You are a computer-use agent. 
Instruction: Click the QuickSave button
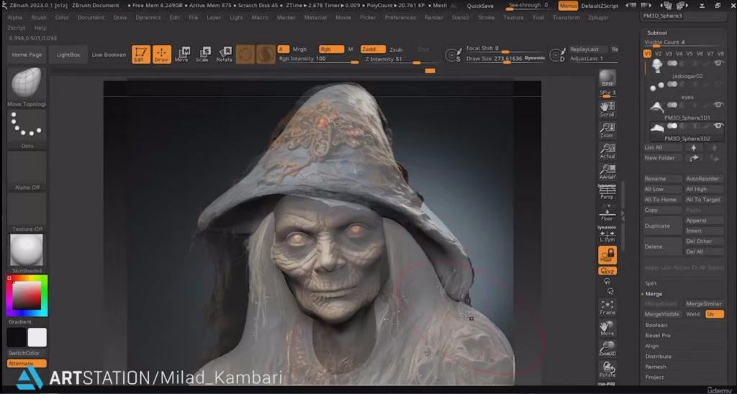(480, 6)
